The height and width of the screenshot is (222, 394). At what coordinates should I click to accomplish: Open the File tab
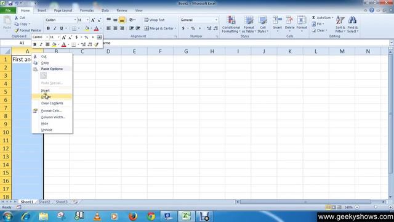[8, 10]
